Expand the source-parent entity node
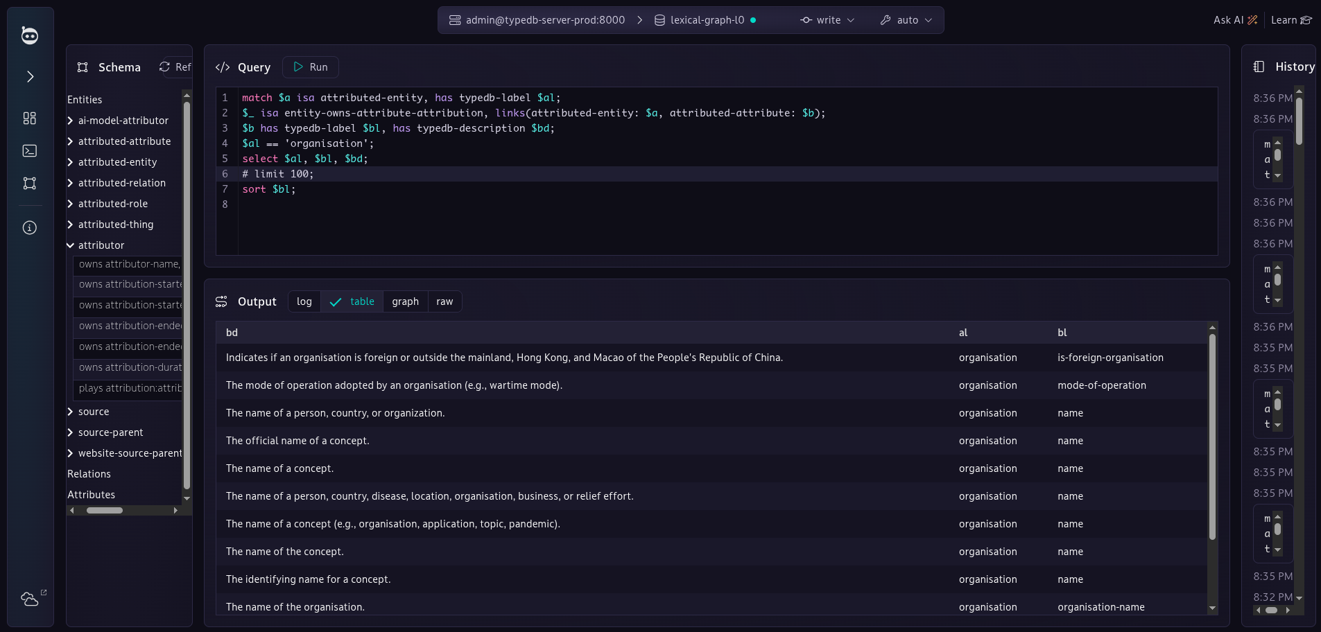 pyautogui.click(x=70, y=432)
